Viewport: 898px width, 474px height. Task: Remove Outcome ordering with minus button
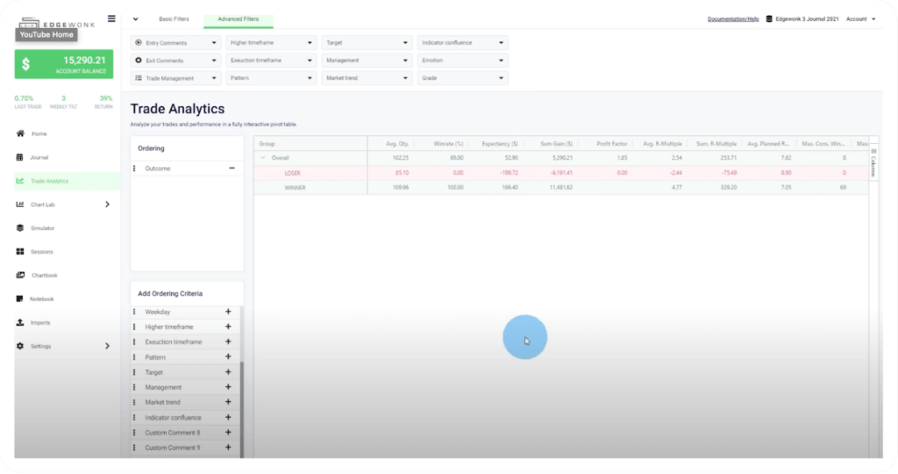pos(232,168)
